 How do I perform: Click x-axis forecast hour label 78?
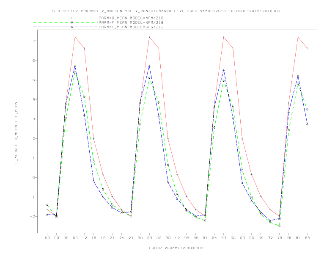pyautogui.click(x=289, y=238)
